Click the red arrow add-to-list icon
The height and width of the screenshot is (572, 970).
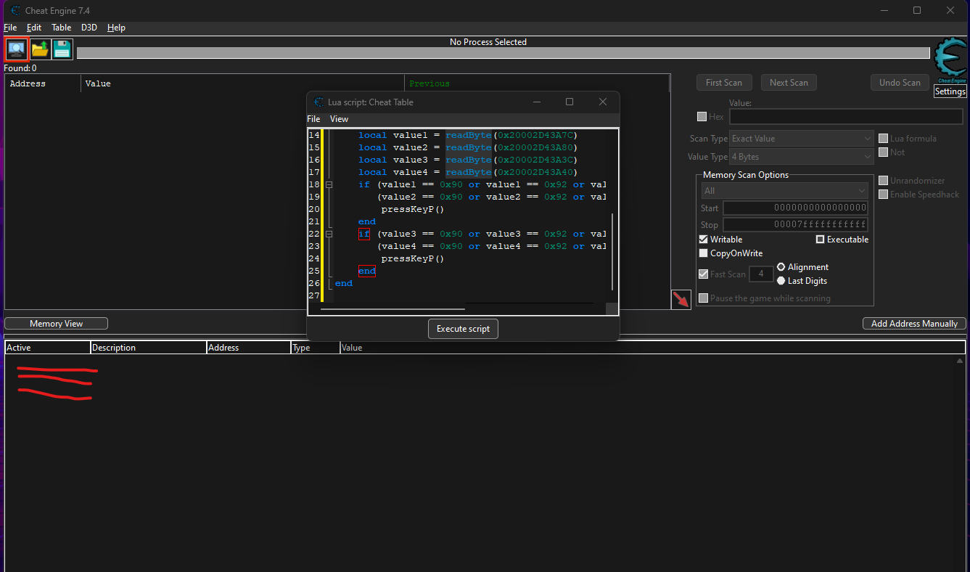681,299
